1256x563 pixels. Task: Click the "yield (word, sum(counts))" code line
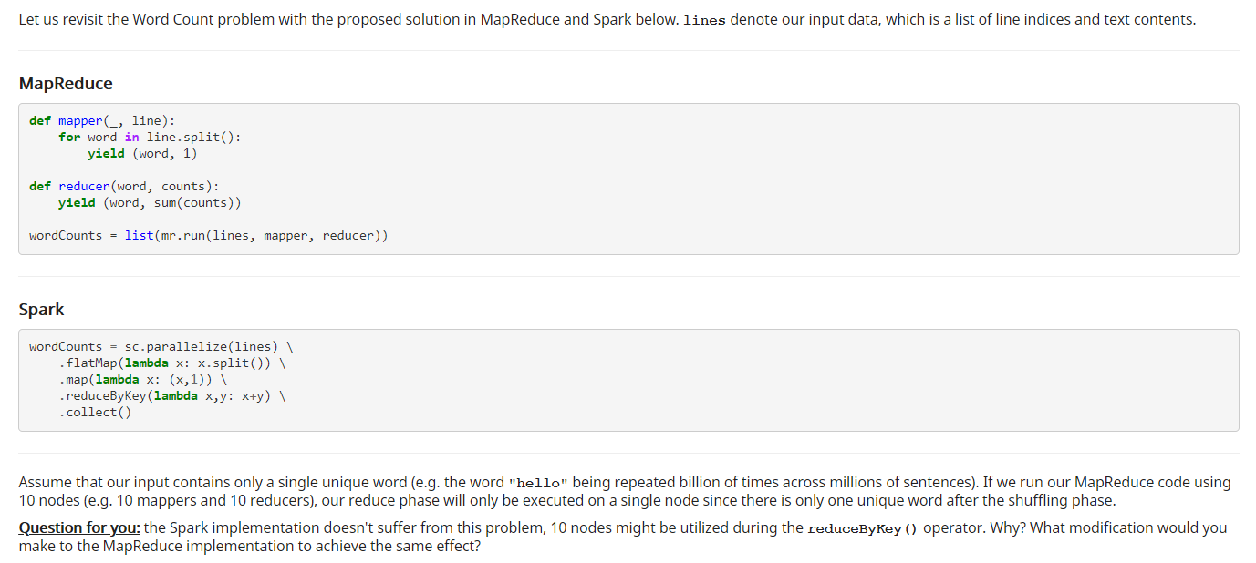click(150, 202)
